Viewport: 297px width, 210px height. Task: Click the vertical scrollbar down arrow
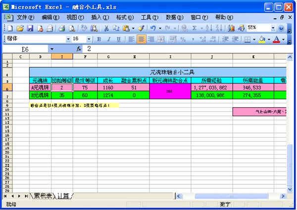point(290,189)
